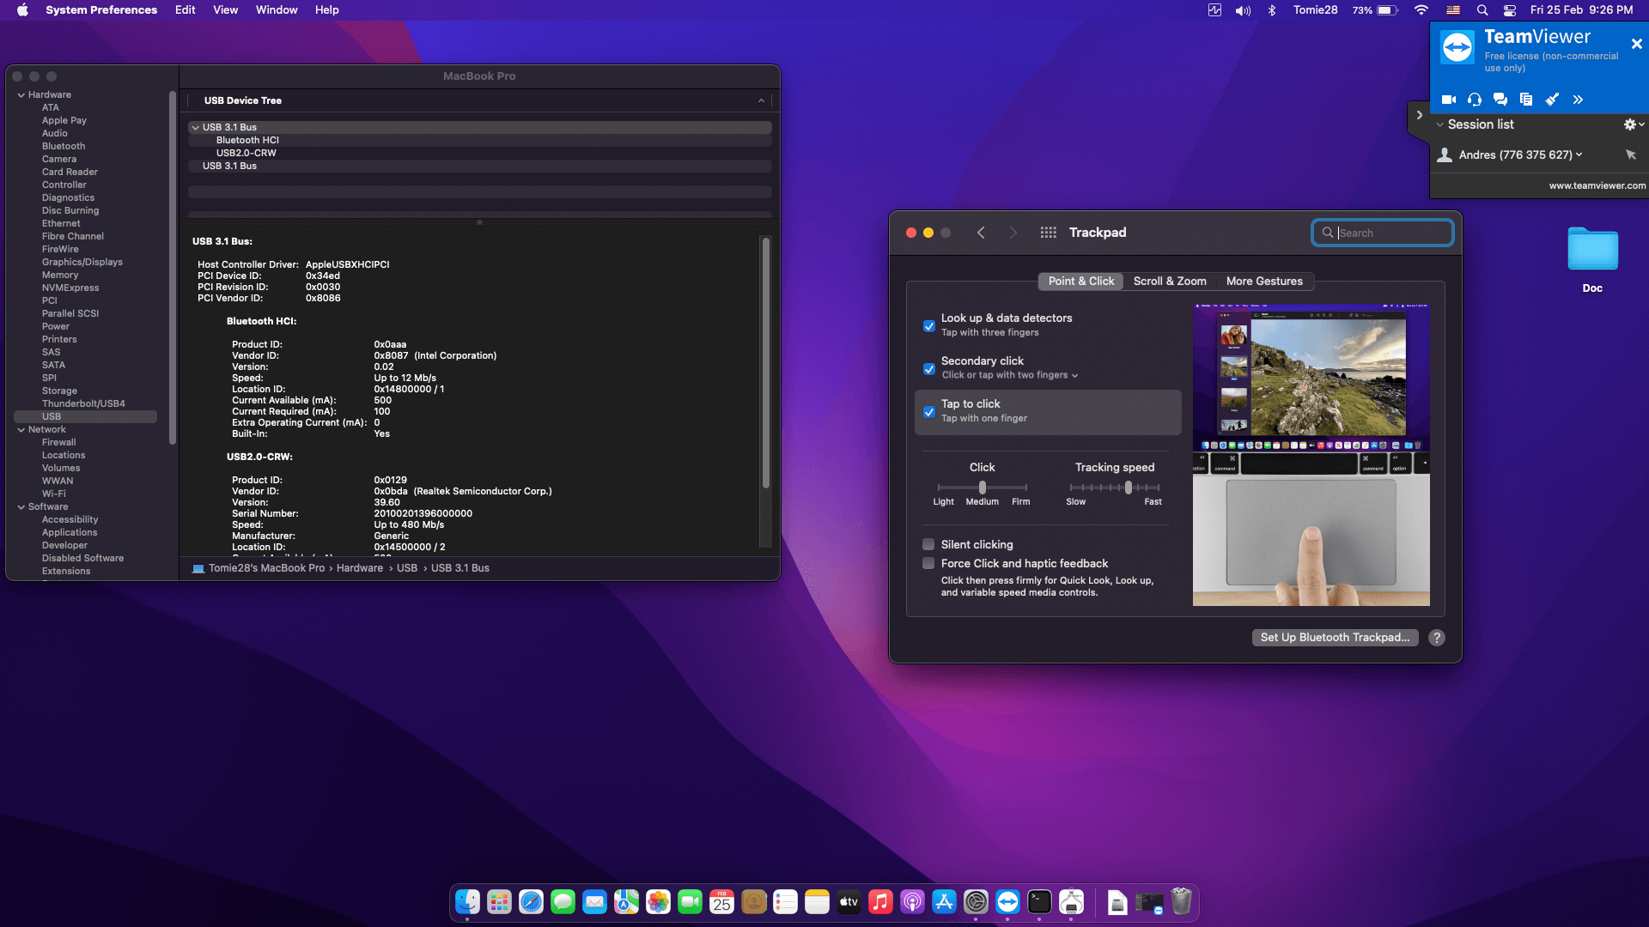
Task: Click the remote cursor icon beside Andres
Action: click(1631, 154)
